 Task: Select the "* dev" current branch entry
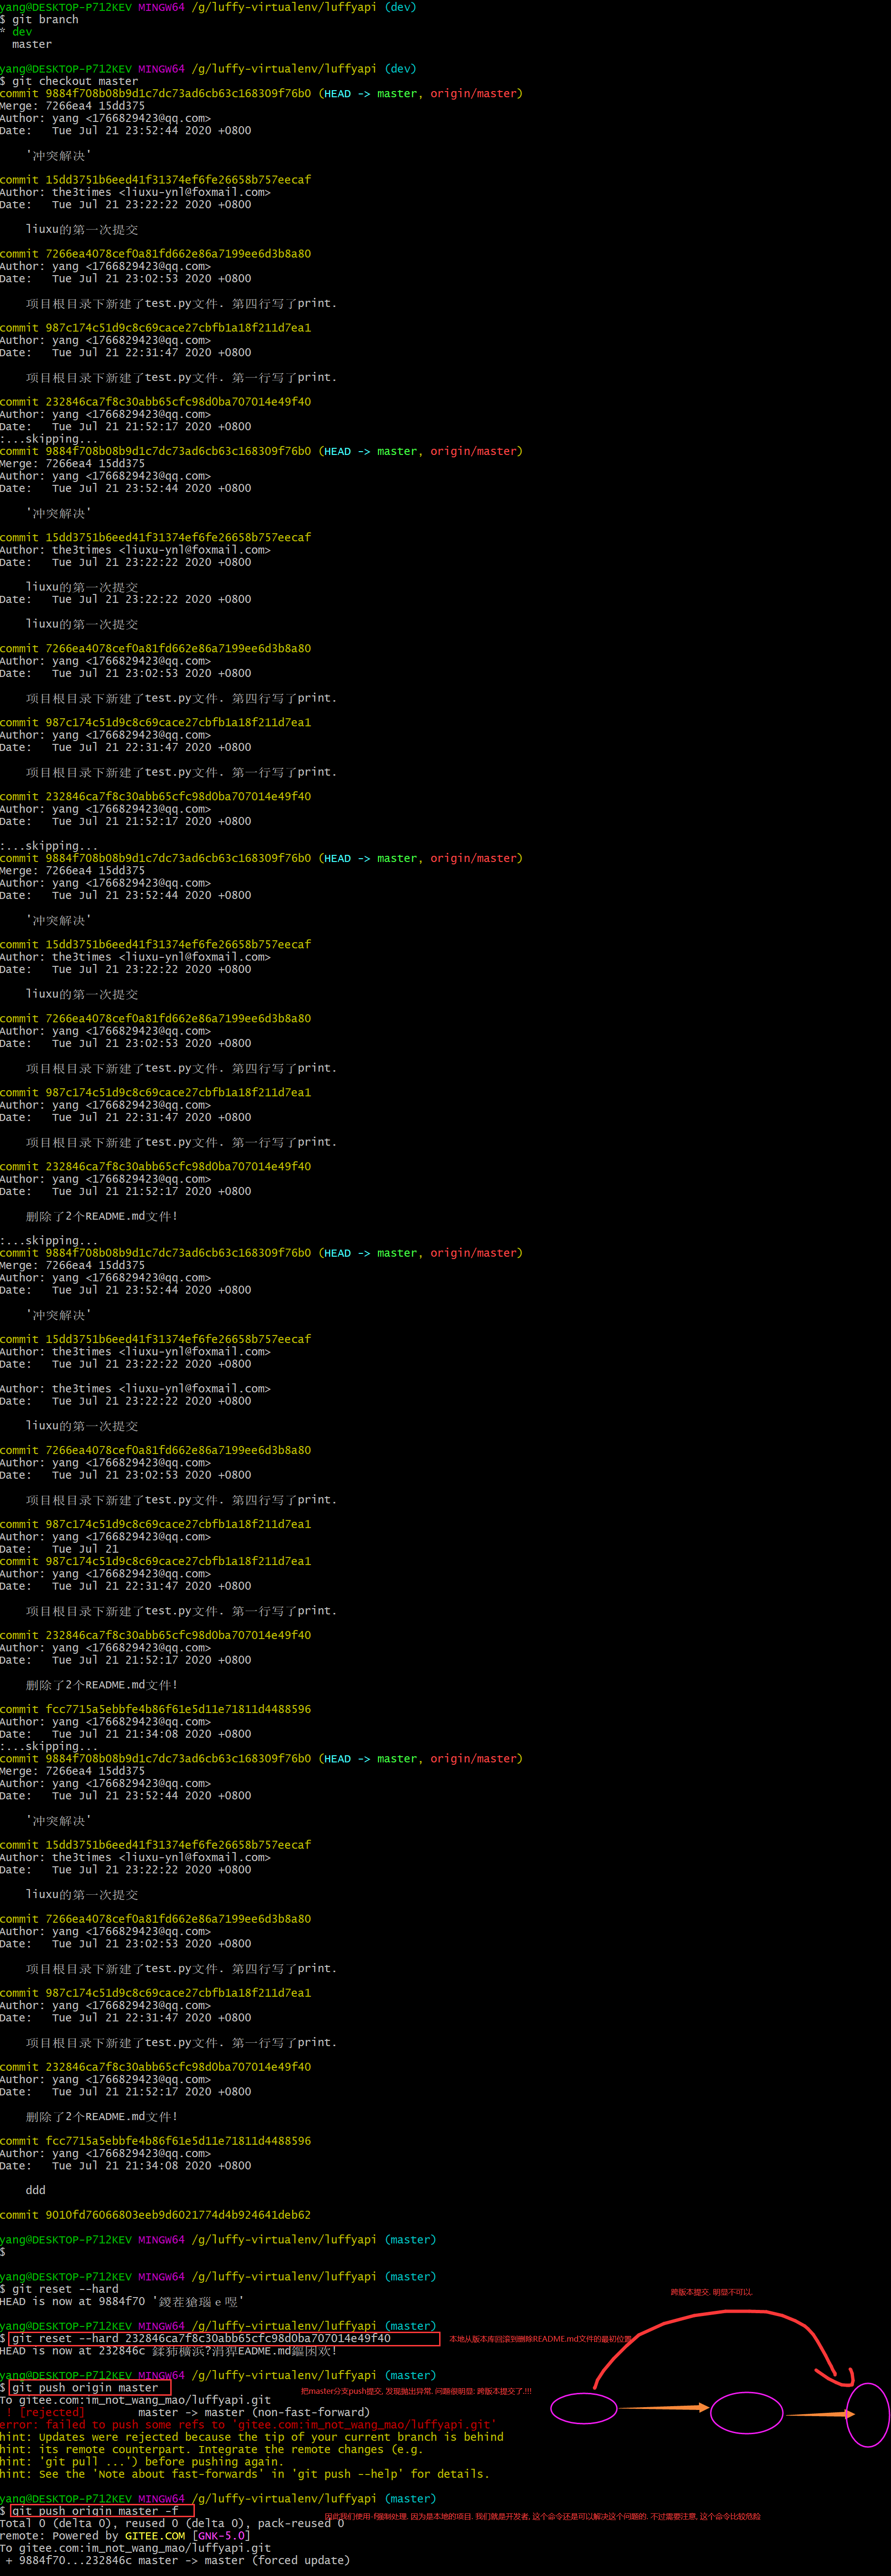(x=16, y=32)
